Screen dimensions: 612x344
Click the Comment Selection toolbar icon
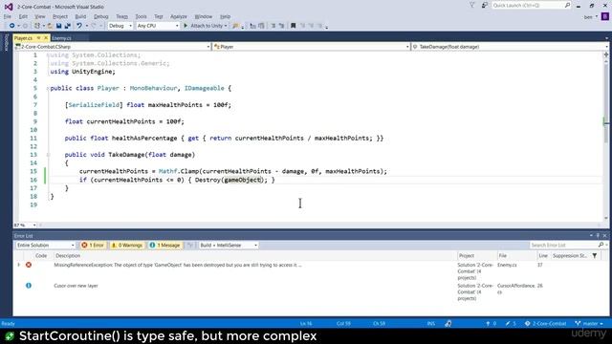pyautogui.click(x=252, y=26)
